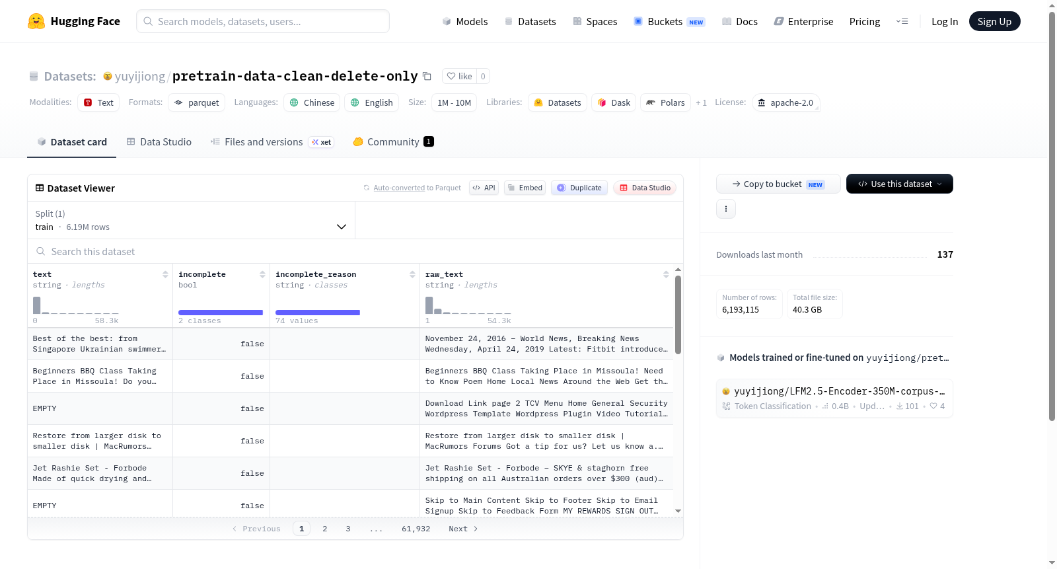The image size is (1057, 569).
Task: Sort the text column
Action: [x=165, y=274]
